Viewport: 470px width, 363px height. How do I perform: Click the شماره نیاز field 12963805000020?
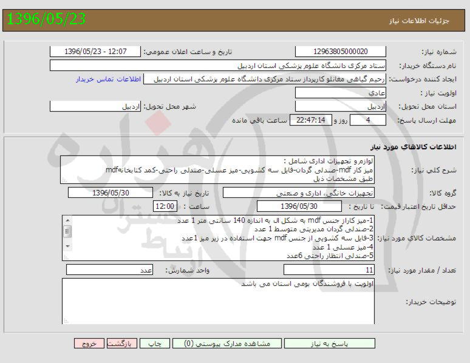point(341,52)
